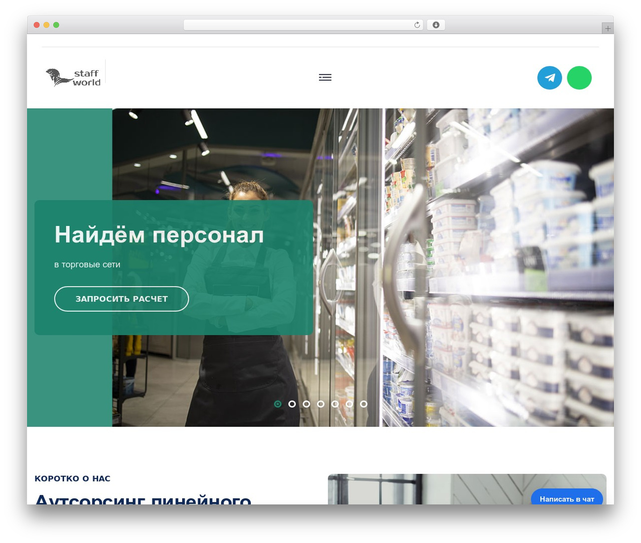
Task: Go to the third slide dot
Action: (306, 404)
